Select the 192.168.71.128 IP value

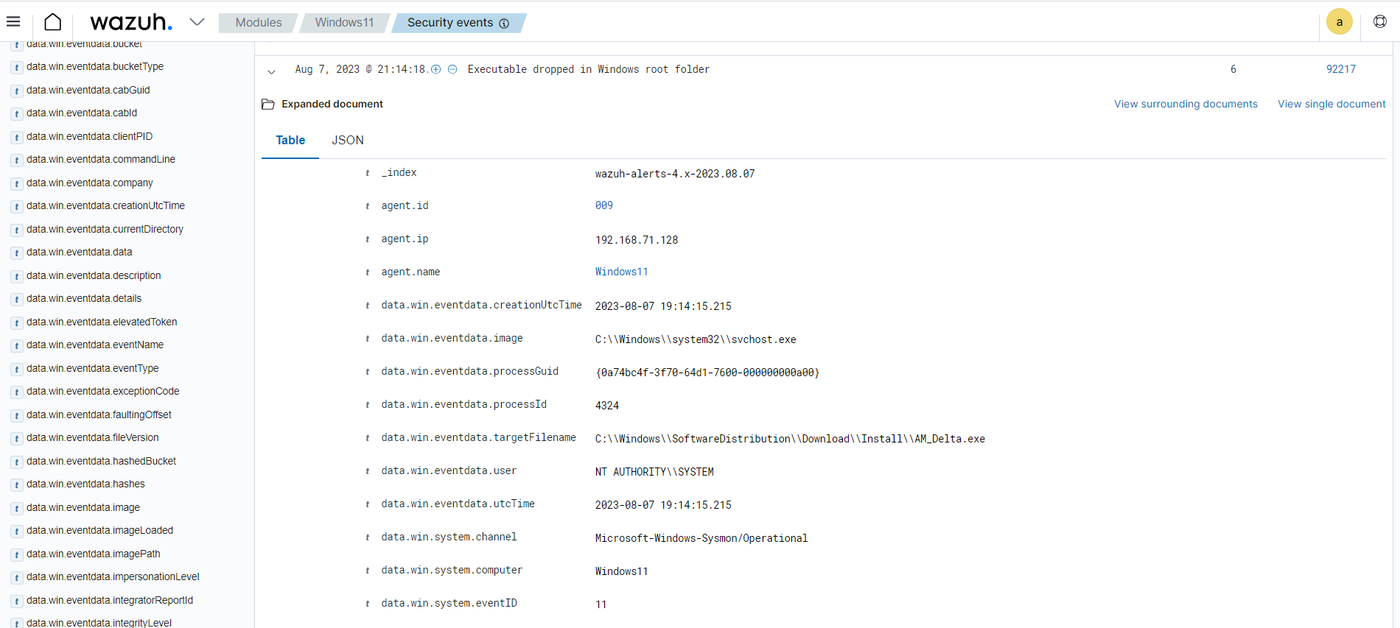[x=637, y=240]
